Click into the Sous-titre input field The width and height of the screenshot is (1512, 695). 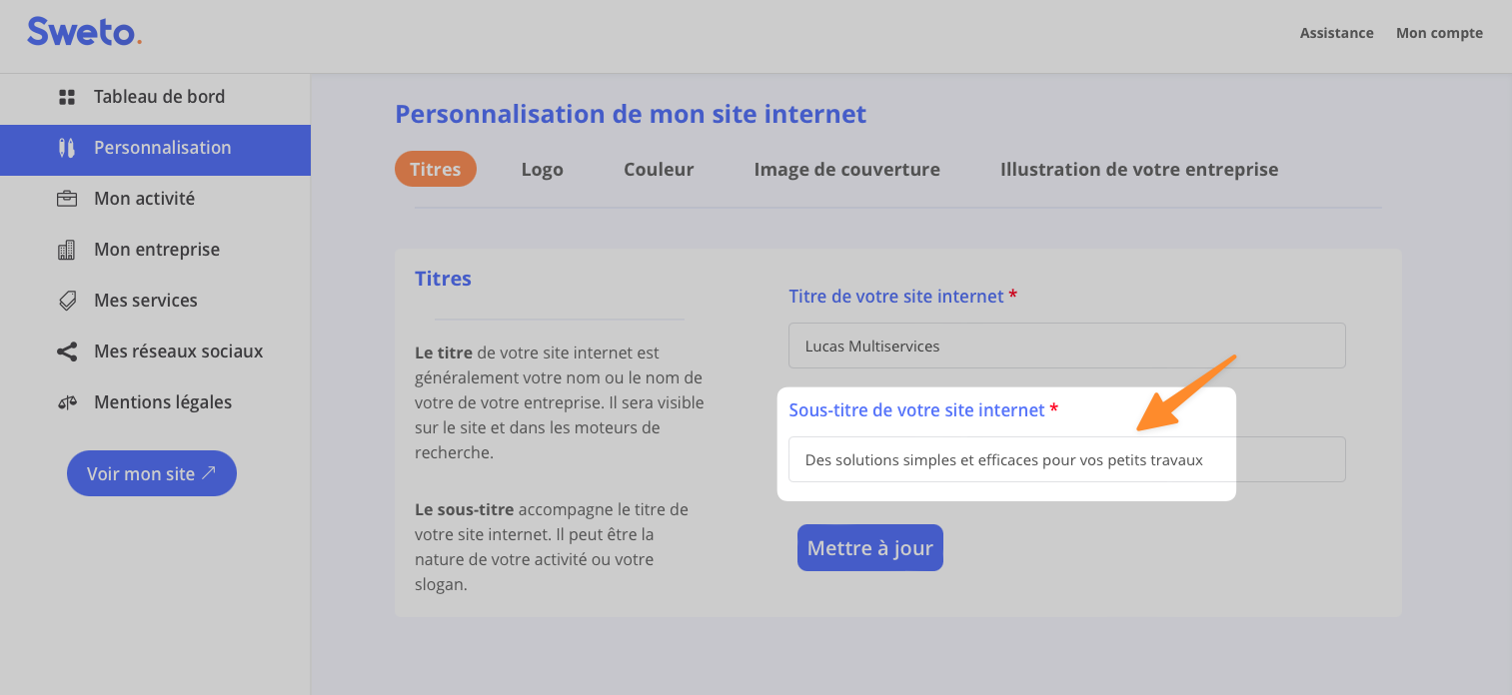point(1066,459)
